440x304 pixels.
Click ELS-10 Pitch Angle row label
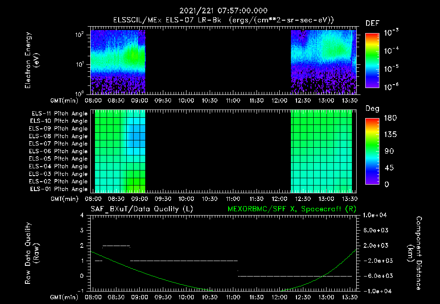59,121
